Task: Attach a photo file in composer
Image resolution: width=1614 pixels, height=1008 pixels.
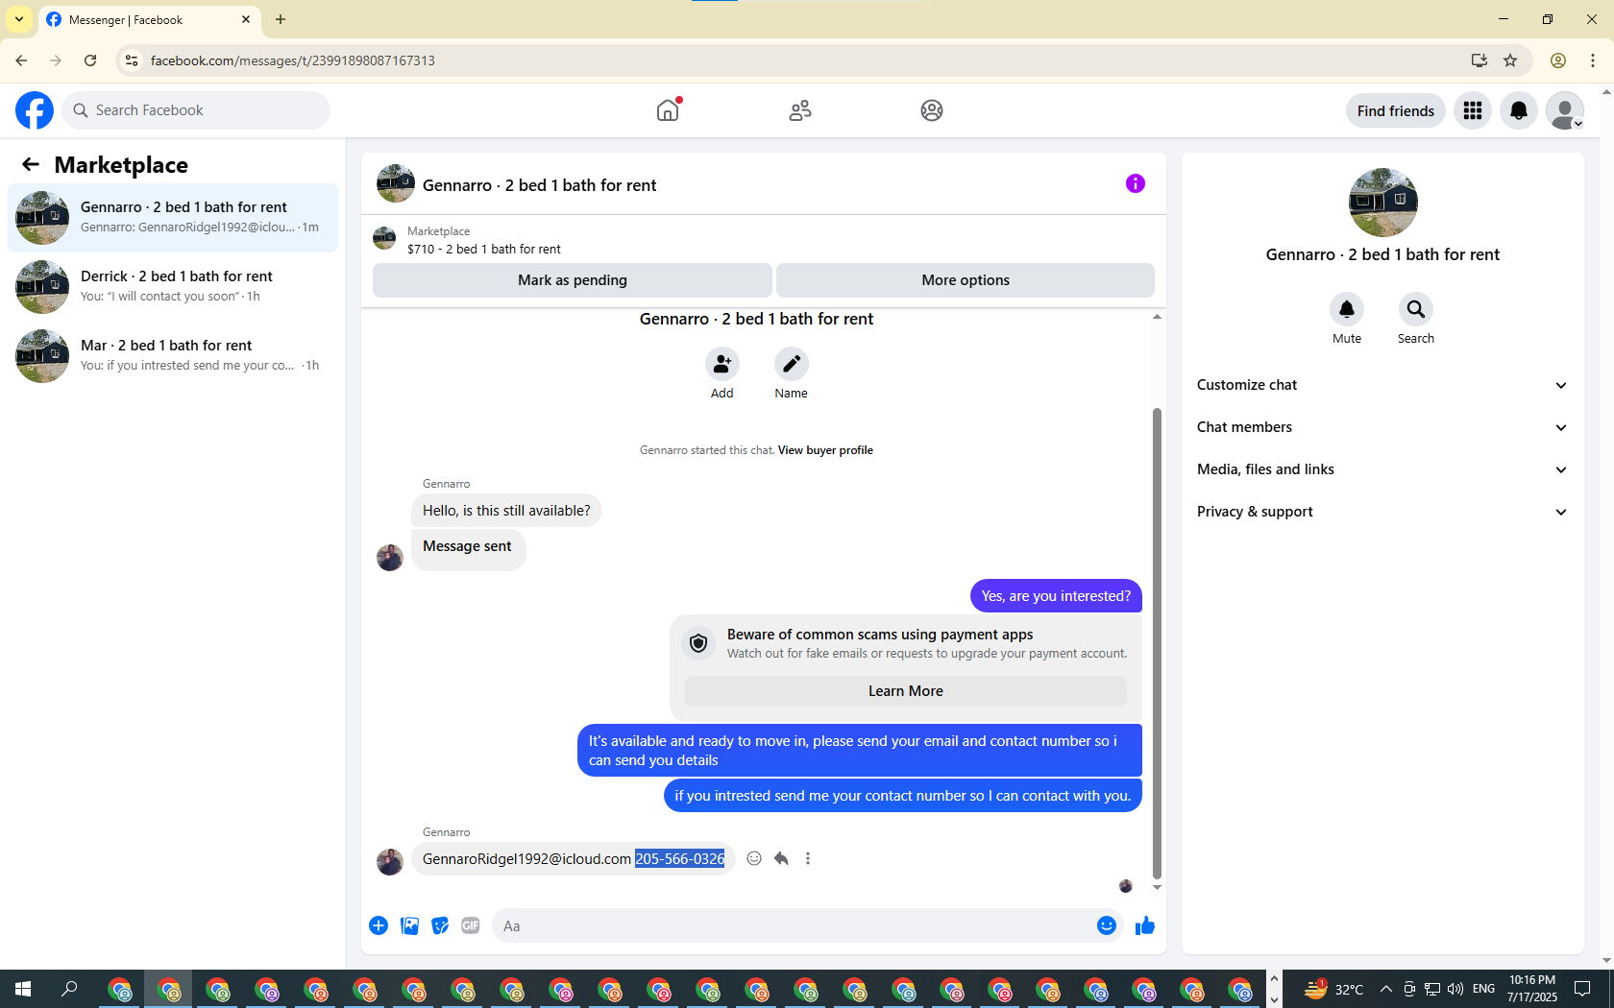Action: point(409,925)
